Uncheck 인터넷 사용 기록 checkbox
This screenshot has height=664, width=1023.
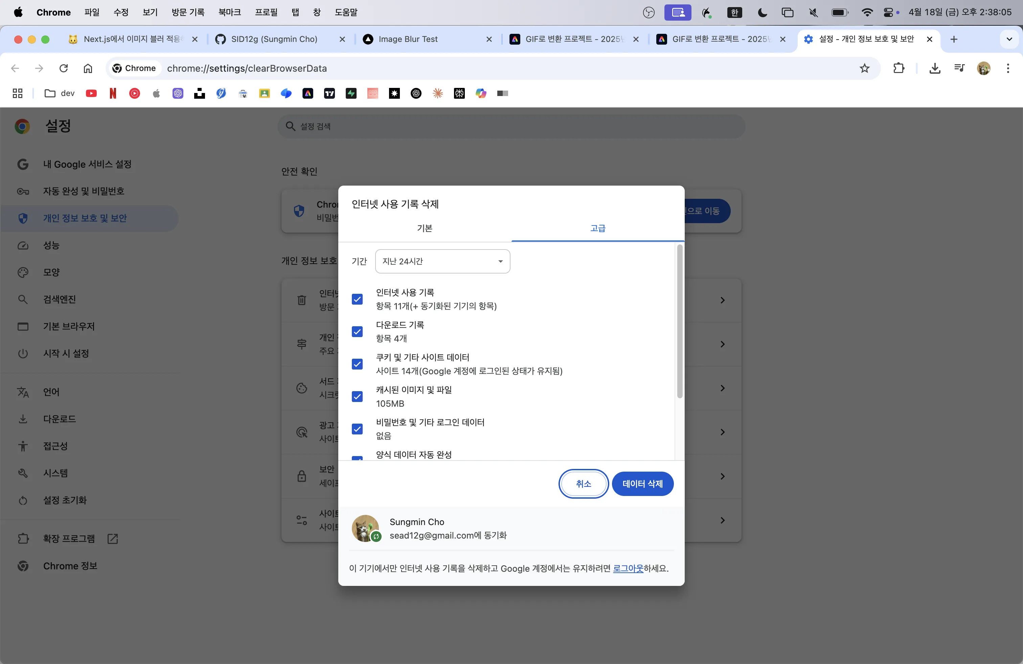coord(357,299)
